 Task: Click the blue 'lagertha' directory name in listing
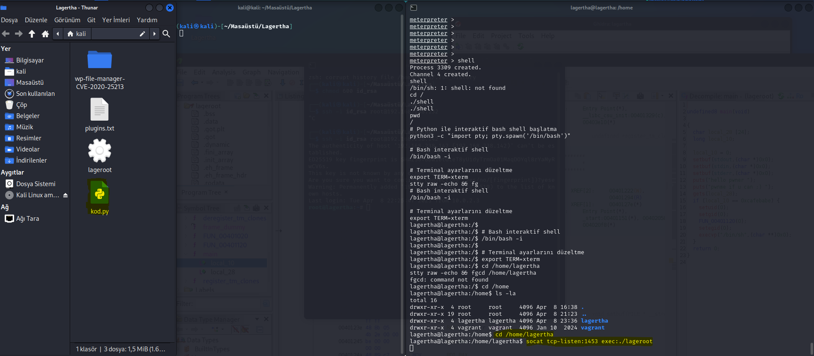tap(595, 321)
